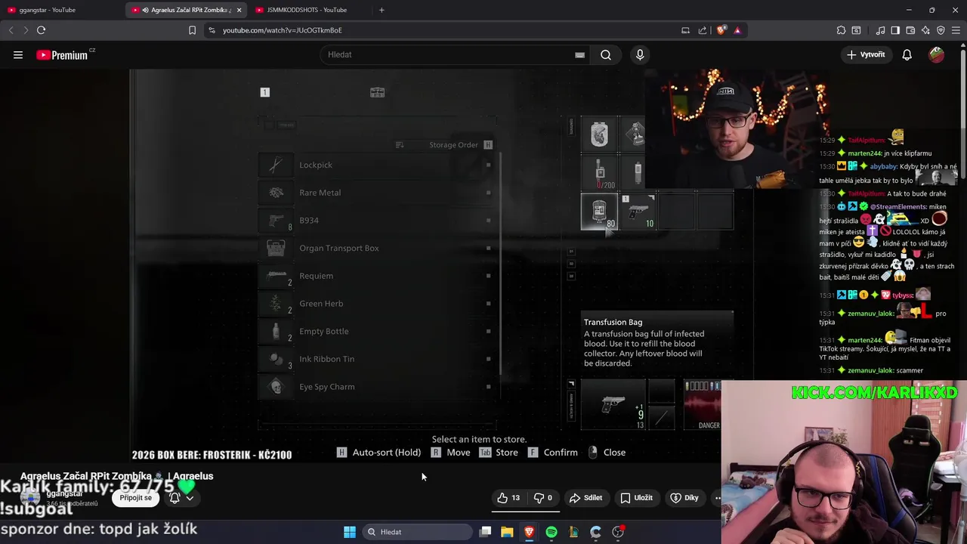Click Eye Spy Charm row in video
The width and height of the screenshot is (967, 544).
378,387
